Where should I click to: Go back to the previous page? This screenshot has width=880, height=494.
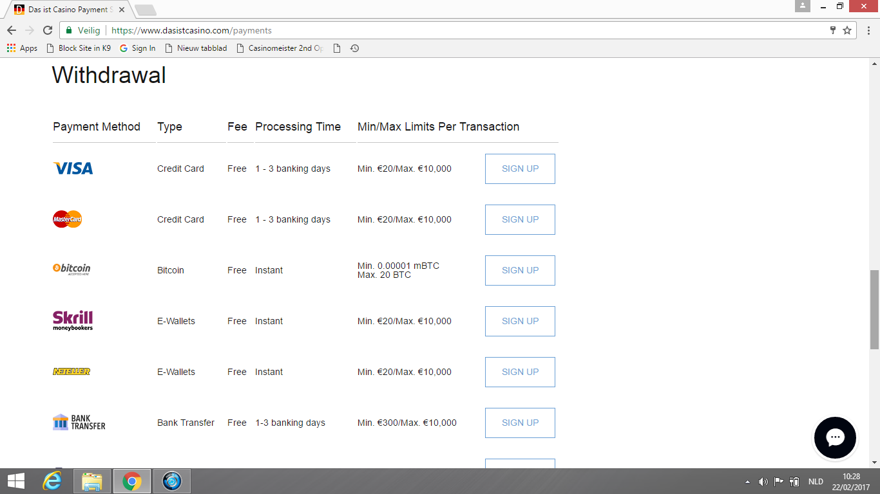tap(12, 30)
